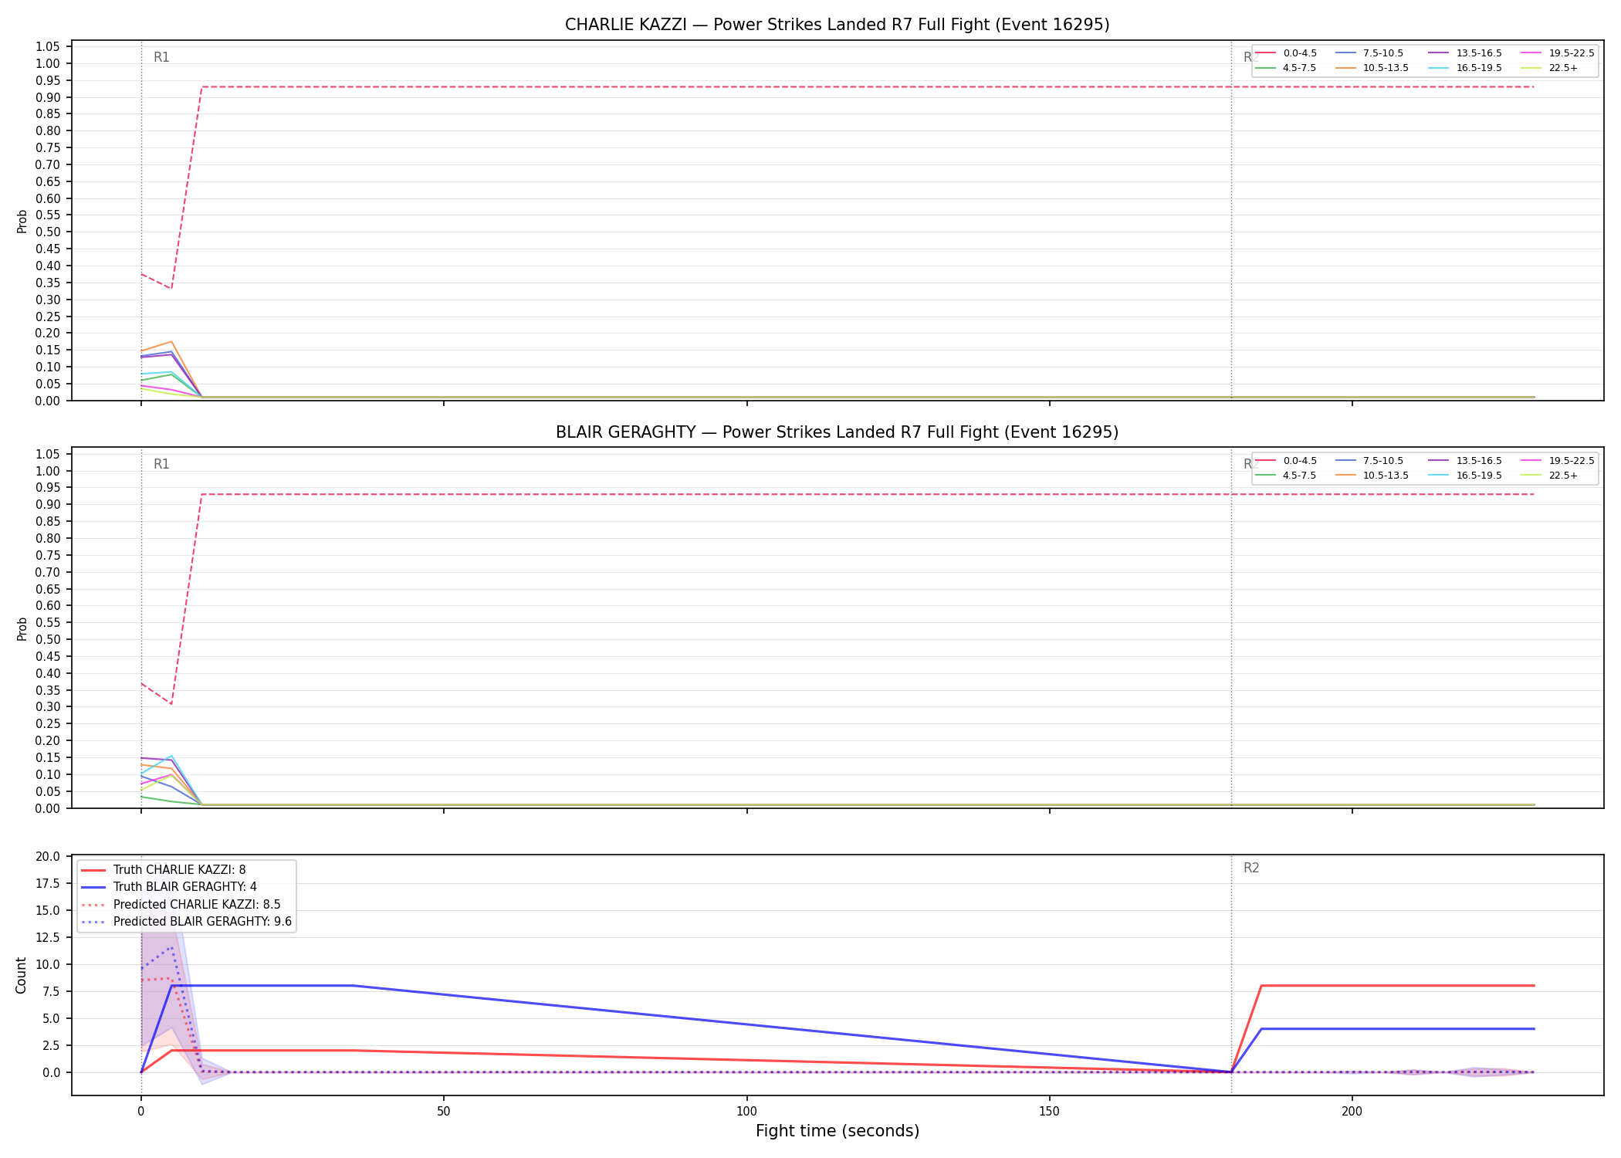1621x1158 pixels.
Task: Select Predicted BLAIR GERAGHTY: 9.6 legend entry
Action: coord(187,922)
